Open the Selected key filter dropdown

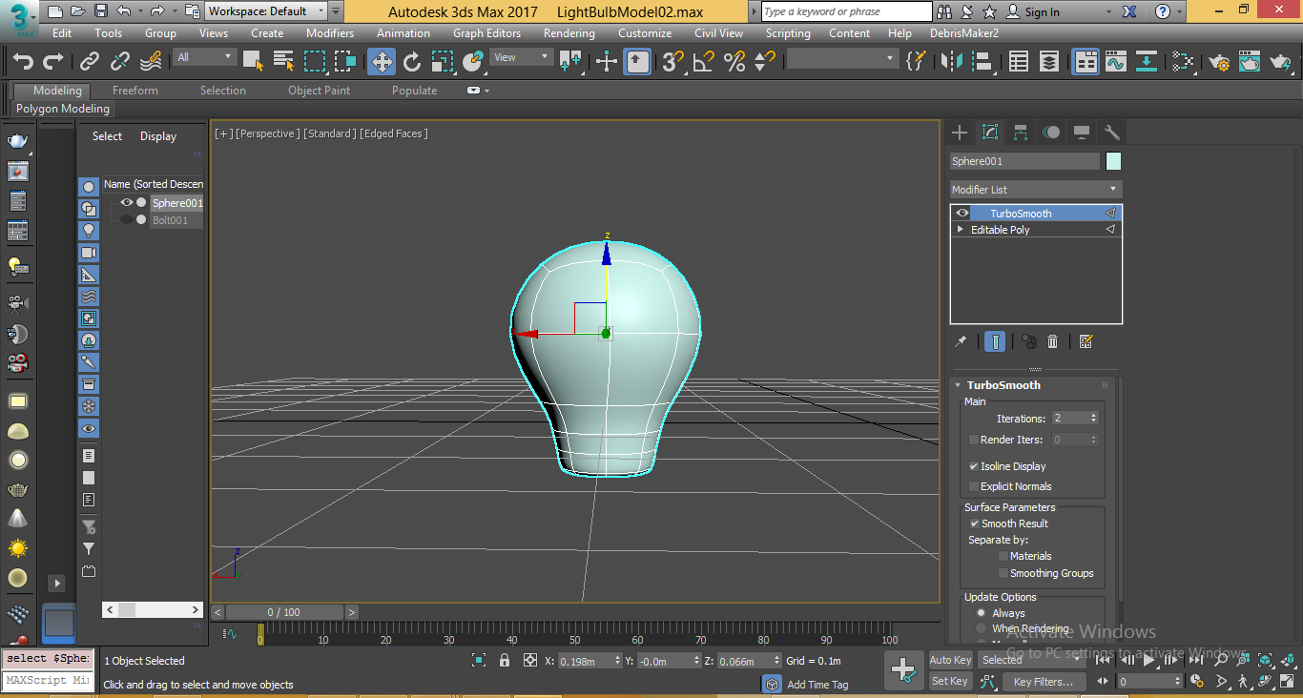point(1032,660)
